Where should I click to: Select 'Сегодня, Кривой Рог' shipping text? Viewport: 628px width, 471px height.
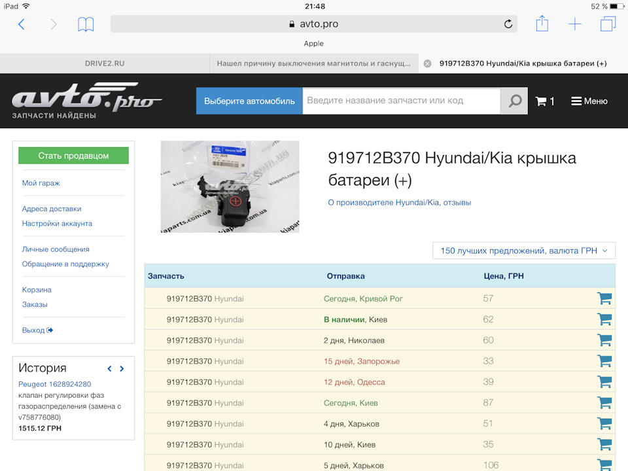[x=363, y=299]
